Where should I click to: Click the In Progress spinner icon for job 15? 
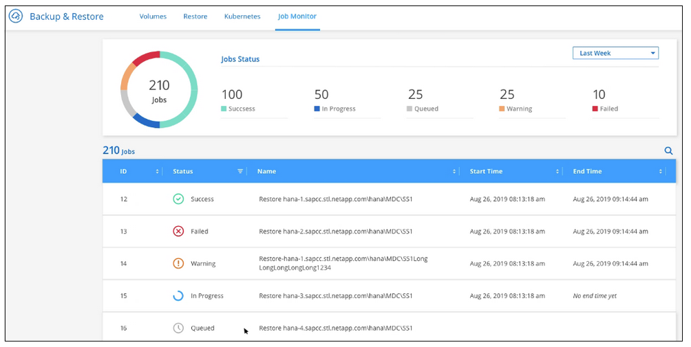point(178,296)
